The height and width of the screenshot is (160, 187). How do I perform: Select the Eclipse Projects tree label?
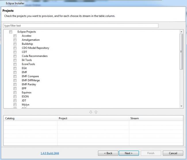point(27,32)
